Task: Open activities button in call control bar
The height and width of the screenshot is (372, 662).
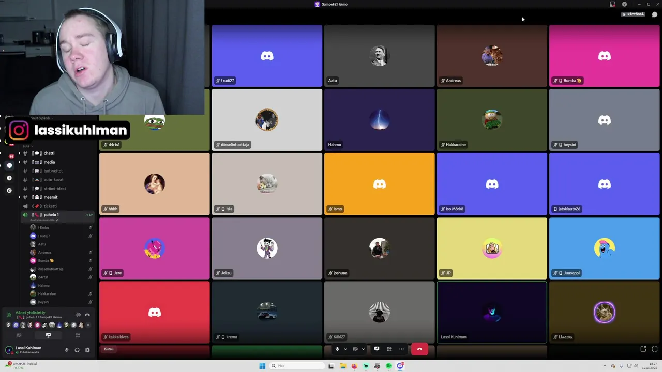Action: 389,349
